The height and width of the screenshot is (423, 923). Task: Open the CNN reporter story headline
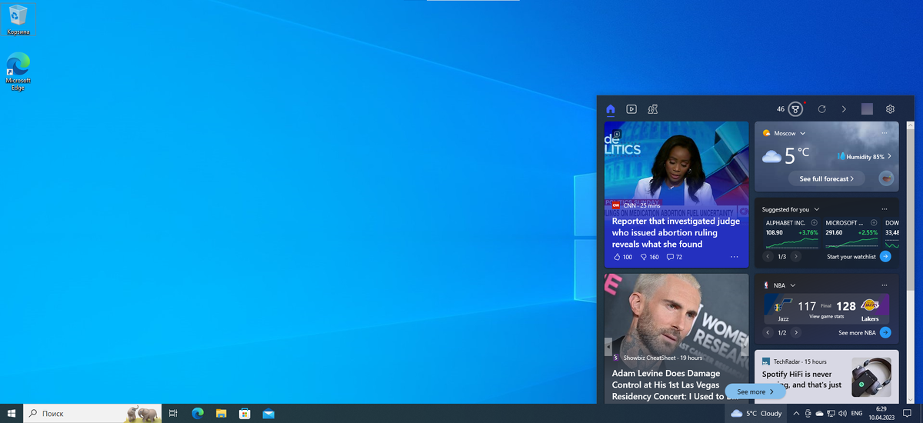pyautogui.click(x=676, y=232)
